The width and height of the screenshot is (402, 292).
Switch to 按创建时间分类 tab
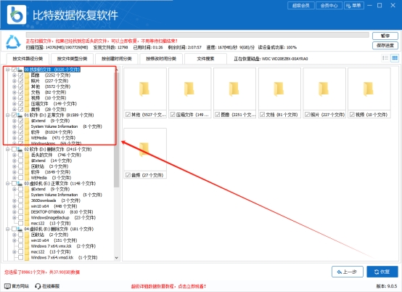click(117, 59)
